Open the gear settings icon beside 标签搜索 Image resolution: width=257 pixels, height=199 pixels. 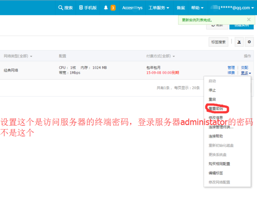[248, 42]
